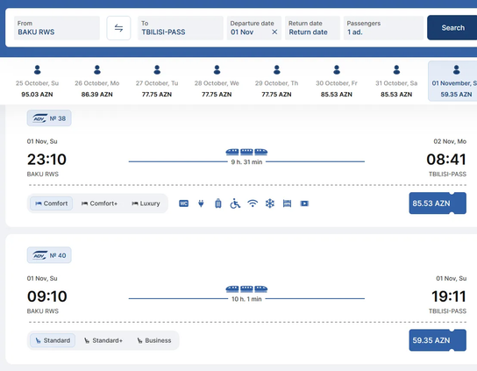
Task: Select the Comfort+ class option
Action: (x=99, y=203)
